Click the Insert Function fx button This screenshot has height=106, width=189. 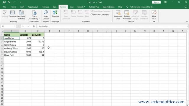point(34,26)
